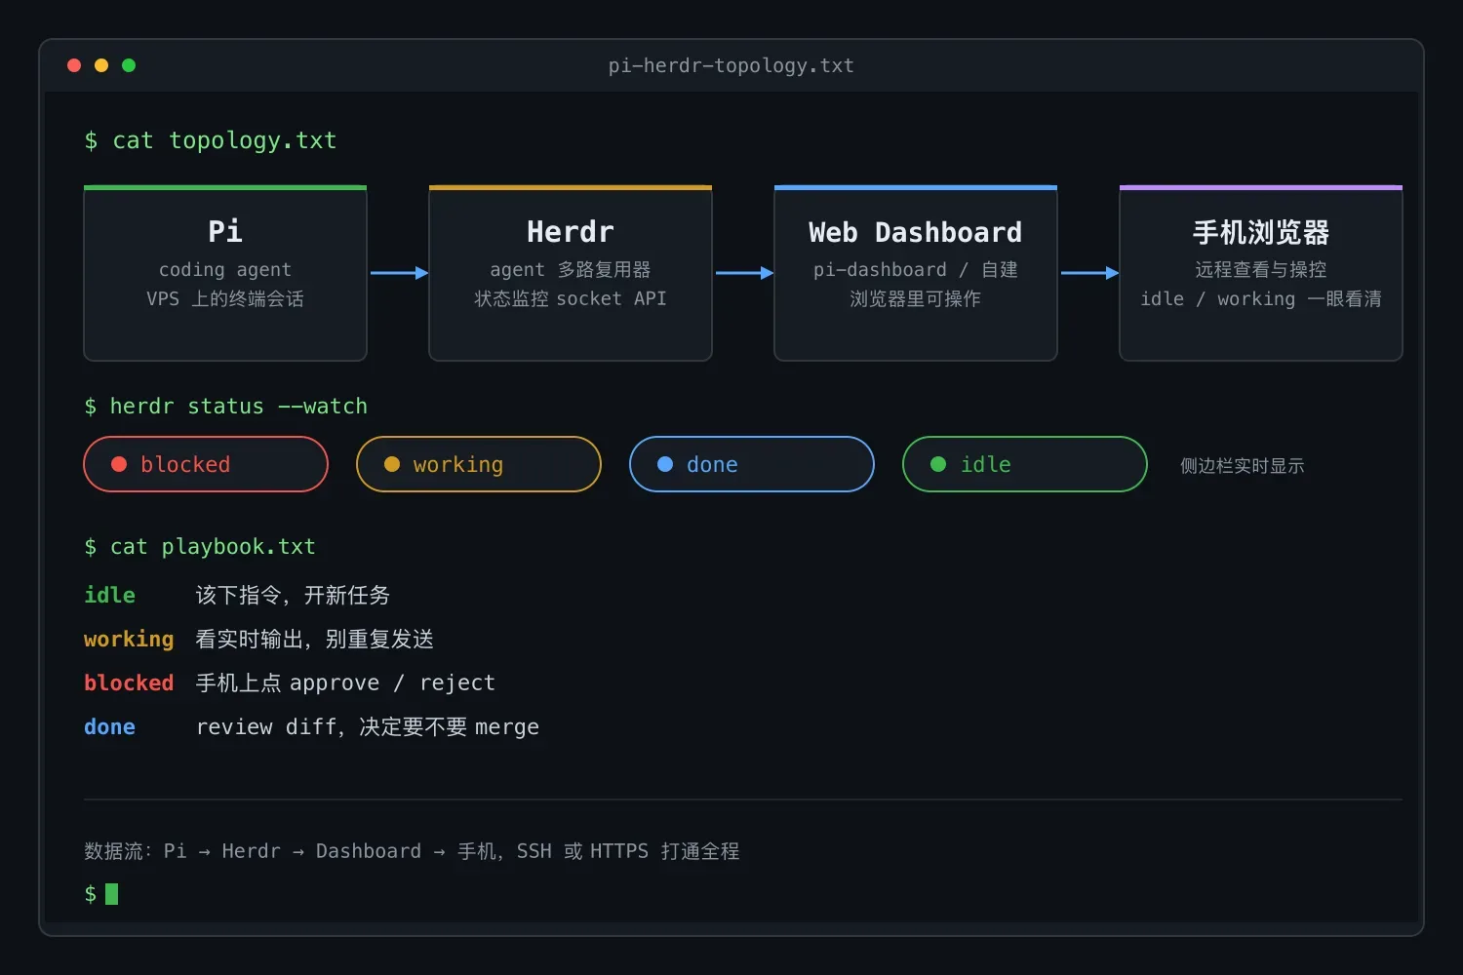Screen dimensions: 1463x975
Task: Click the green idle playbook keyword
Action: coord(109,595)
